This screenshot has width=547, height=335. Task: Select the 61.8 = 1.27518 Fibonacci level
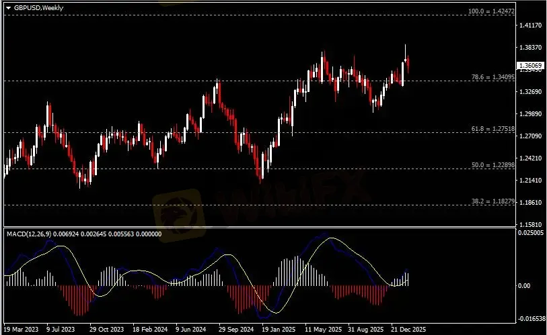click(493, 128)
